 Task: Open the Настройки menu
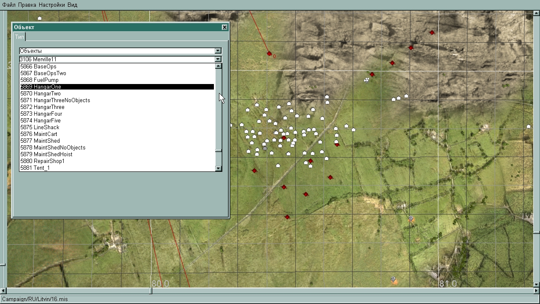click(x=51, y=5)
